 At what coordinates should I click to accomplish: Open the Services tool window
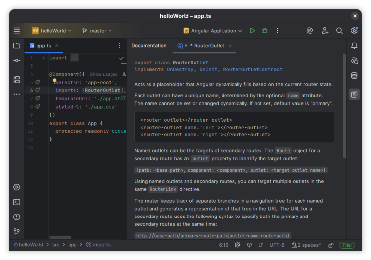[x=17, y=187]
